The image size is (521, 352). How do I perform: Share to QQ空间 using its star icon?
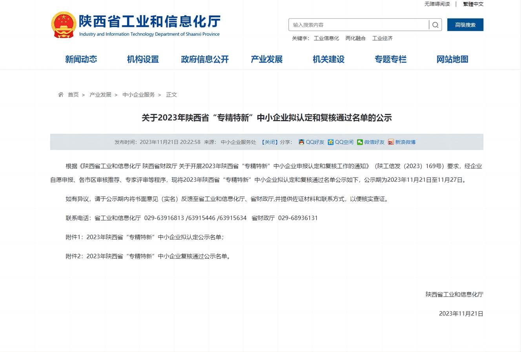tap(331, 142)
